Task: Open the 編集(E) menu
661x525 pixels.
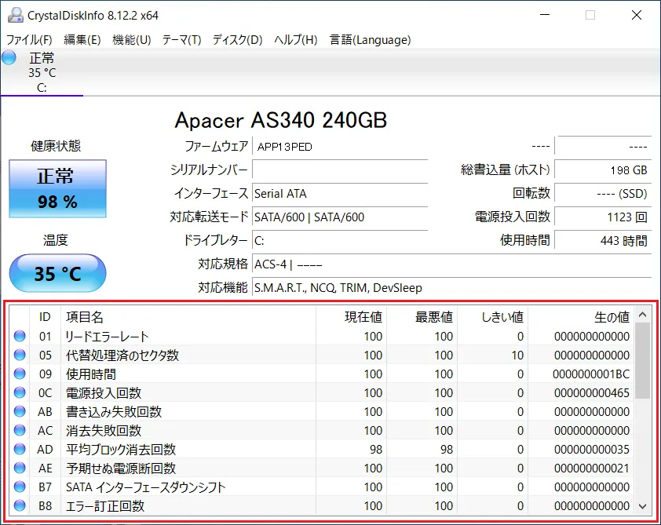Action: [x=82, y=39]
